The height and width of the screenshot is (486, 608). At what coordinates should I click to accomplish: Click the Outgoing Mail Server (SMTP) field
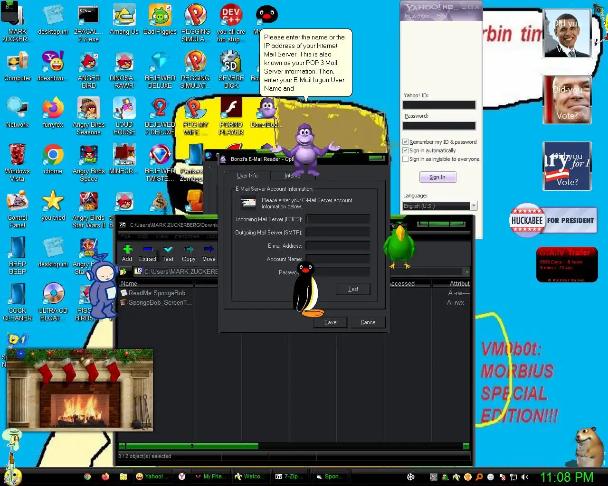338,232
